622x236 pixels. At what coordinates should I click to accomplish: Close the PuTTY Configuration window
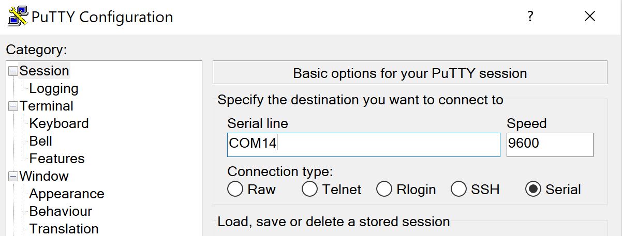click(x=589, y=17)
